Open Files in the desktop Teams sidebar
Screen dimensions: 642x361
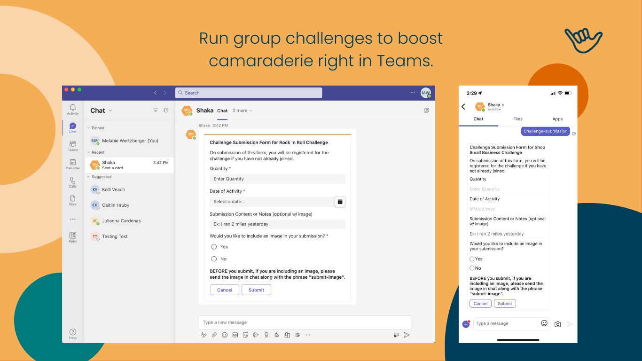(73, 200)
